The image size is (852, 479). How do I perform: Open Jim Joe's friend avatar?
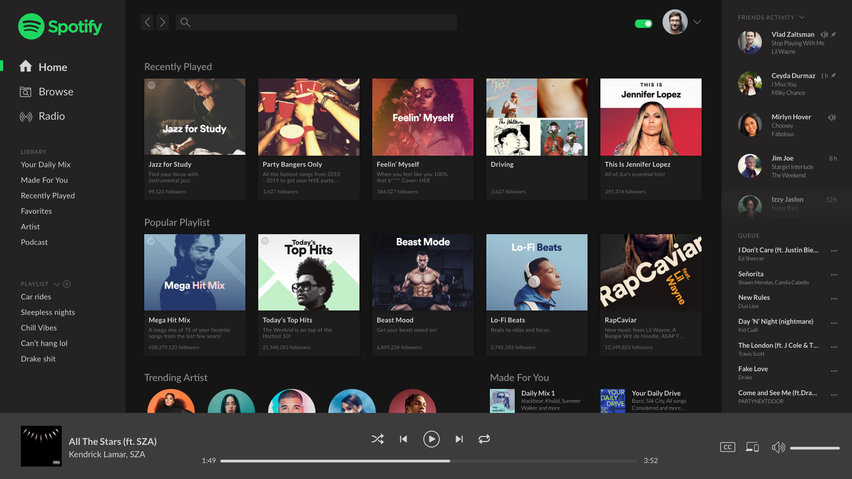750,166
